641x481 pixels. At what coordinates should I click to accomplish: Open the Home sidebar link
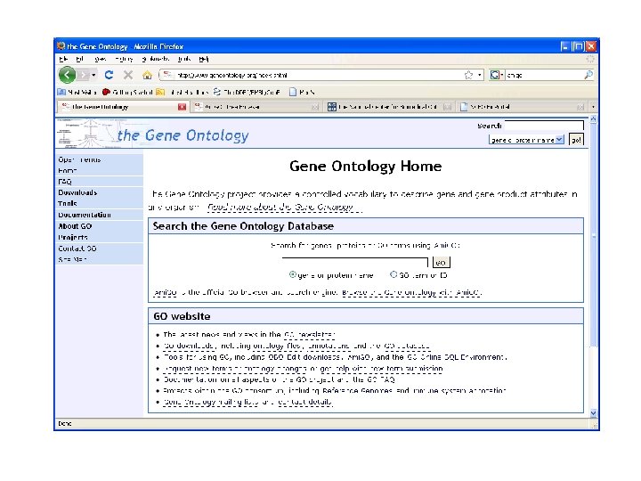pos(68,170)
